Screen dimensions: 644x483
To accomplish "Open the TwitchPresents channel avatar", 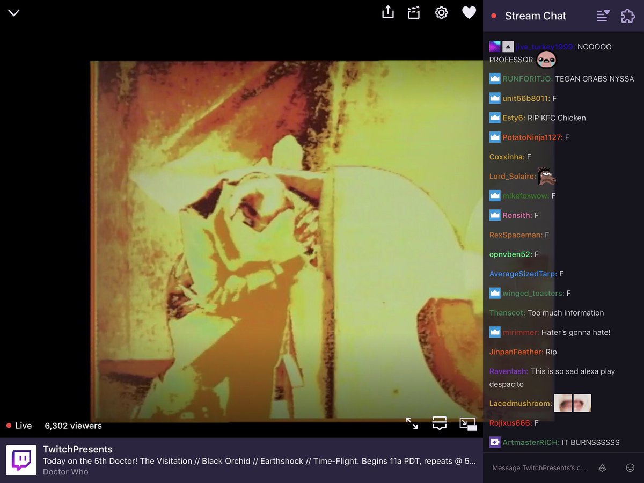I will pyautogui.click(x=21, y=460).
